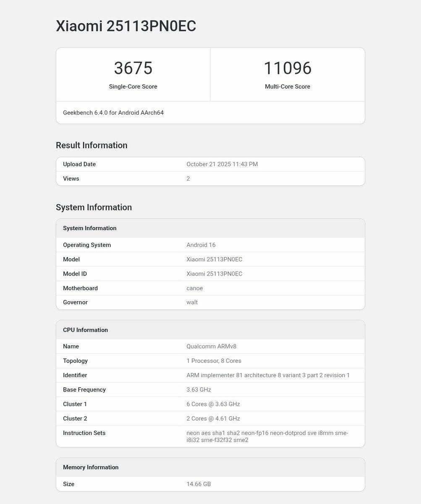
Task: Select Xiaomi 25113PN0EC in Model ID row
Action: click(x=214, y=274)
